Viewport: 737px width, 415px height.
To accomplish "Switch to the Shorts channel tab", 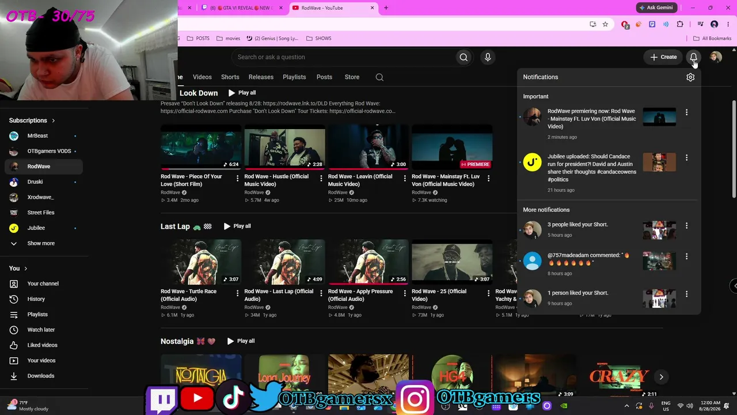I will click(230, 77).
